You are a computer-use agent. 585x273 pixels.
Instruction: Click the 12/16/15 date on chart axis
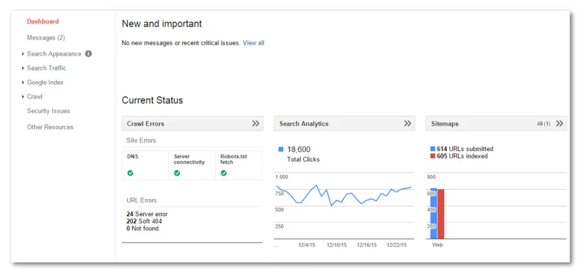[x=367, y=245]
